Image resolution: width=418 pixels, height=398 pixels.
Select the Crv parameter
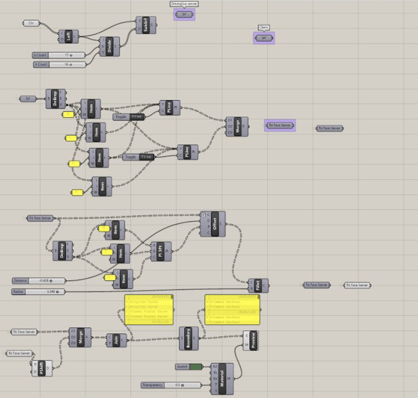click(31, 23)
